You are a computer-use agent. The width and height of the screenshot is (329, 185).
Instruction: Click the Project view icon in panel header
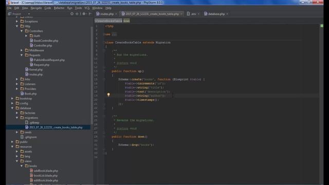pyautogui.click(x=10, y=14)
